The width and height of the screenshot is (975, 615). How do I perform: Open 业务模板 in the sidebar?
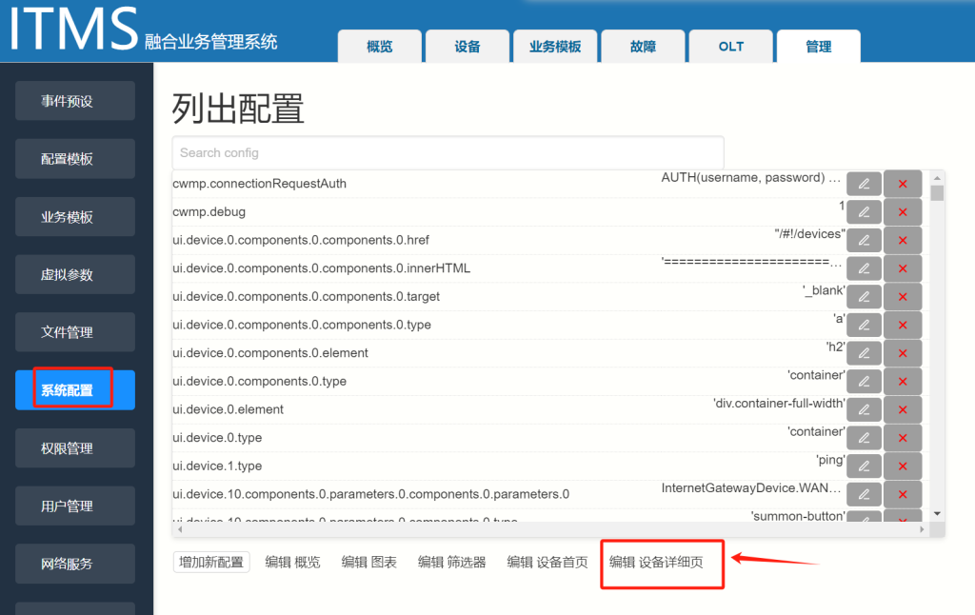tap(75, 216)
